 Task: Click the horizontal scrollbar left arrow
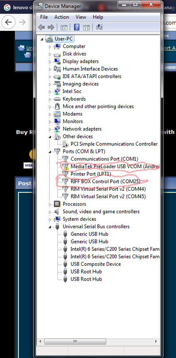(40, 341)
